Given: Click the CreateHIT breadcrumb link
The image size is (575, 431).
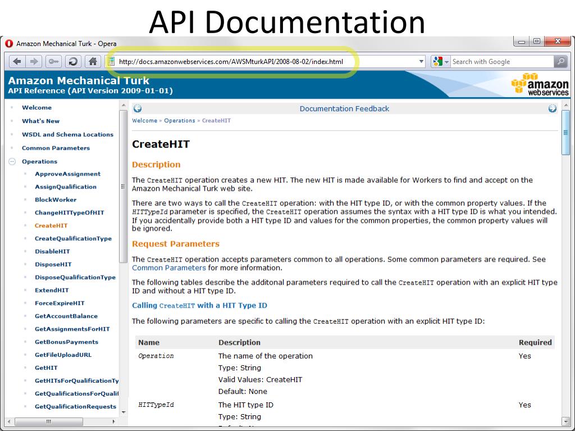Looking at the screenshot, I should (x=216, y=121).
